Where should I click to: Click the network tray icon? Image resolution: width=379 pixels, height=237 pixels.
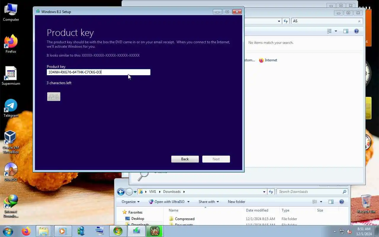[x=342, y=231]
